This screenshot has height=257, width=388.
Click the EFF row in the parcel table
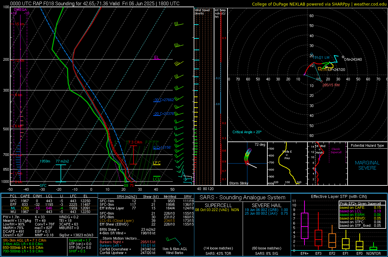(50, 204)
